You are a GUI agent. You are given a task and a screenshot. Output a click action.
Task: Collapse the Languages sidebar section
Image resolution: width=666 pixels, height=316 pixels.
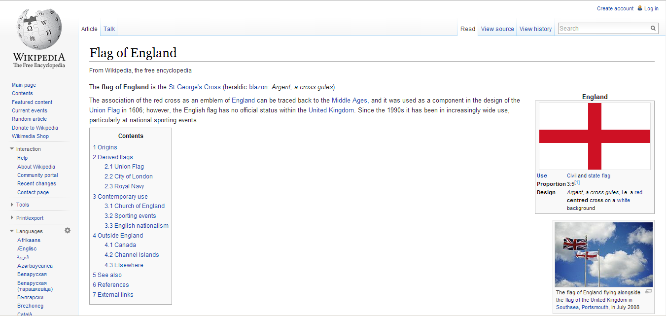pos(12,231)
